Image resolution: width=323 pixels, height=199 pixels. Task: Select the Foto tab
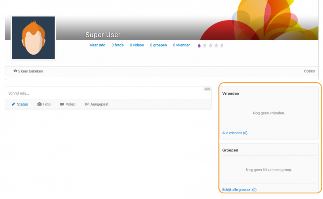pos(44,104)
